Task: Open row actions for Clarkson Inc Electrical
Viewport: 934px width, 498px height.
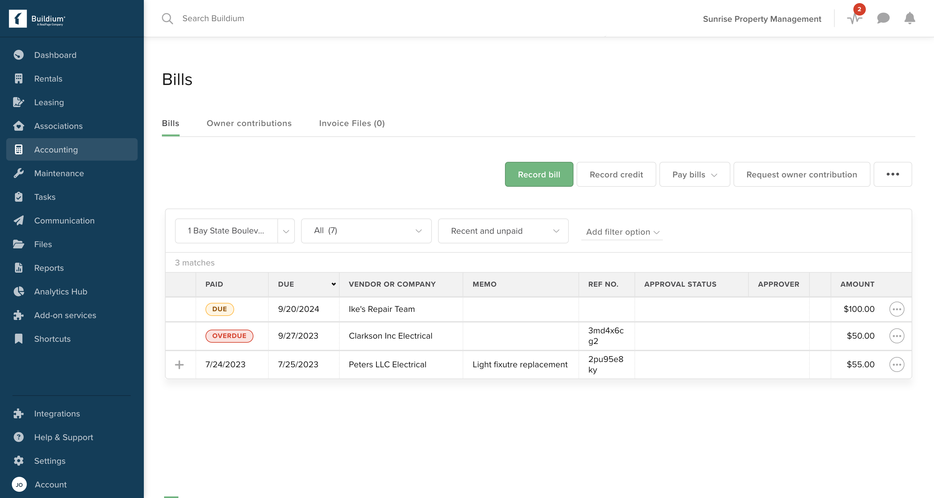Action: tap(896, 336)
